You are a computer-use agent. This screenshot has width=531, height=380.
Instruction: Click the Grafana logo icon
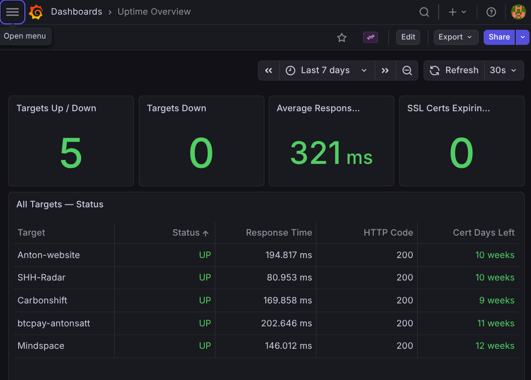[36, 12]
